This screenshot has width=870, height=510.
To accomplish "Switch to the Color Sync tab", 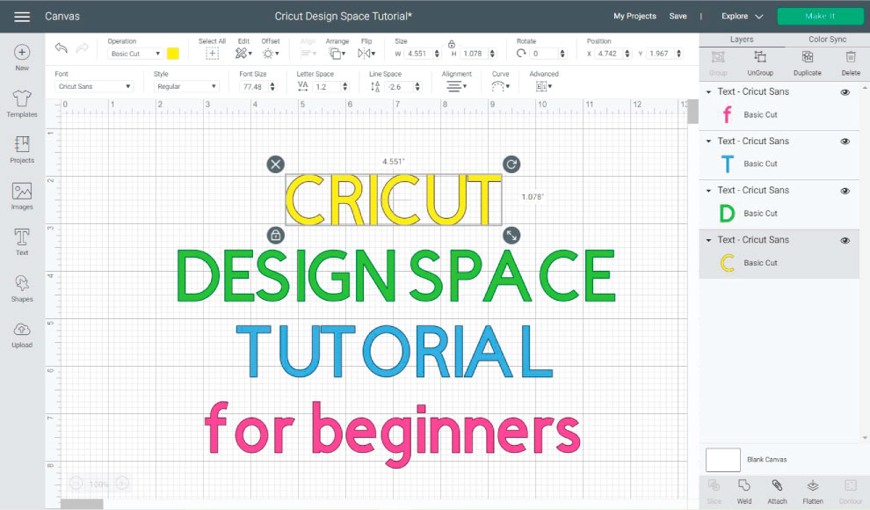I will (827, 40).
